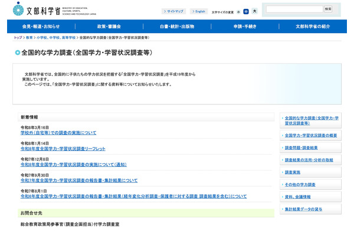Switch to the English version
Viewport: 354px width, 236px height.
click(x=199, y=11)
